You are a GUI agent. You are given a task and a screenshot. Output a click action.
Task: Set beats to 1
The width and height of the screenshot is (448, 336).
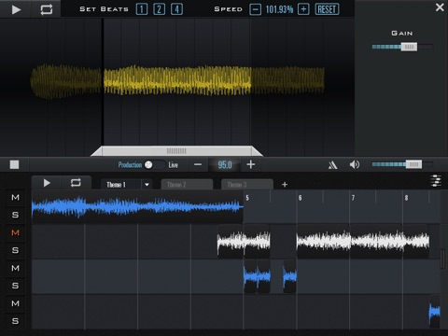142,9
